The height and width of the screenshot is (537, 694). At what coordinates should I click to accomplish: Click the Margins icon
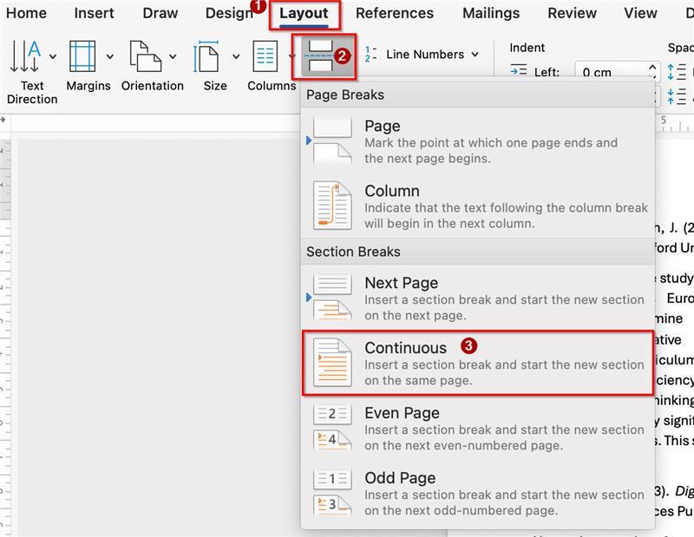pyautogui.click(x=82, y=56)
